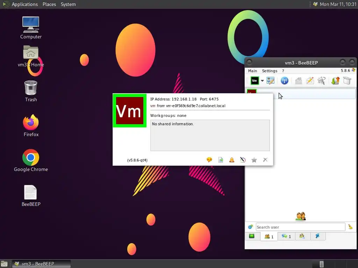Toggle the gray favorite star in the popup

tap(254, 160)
